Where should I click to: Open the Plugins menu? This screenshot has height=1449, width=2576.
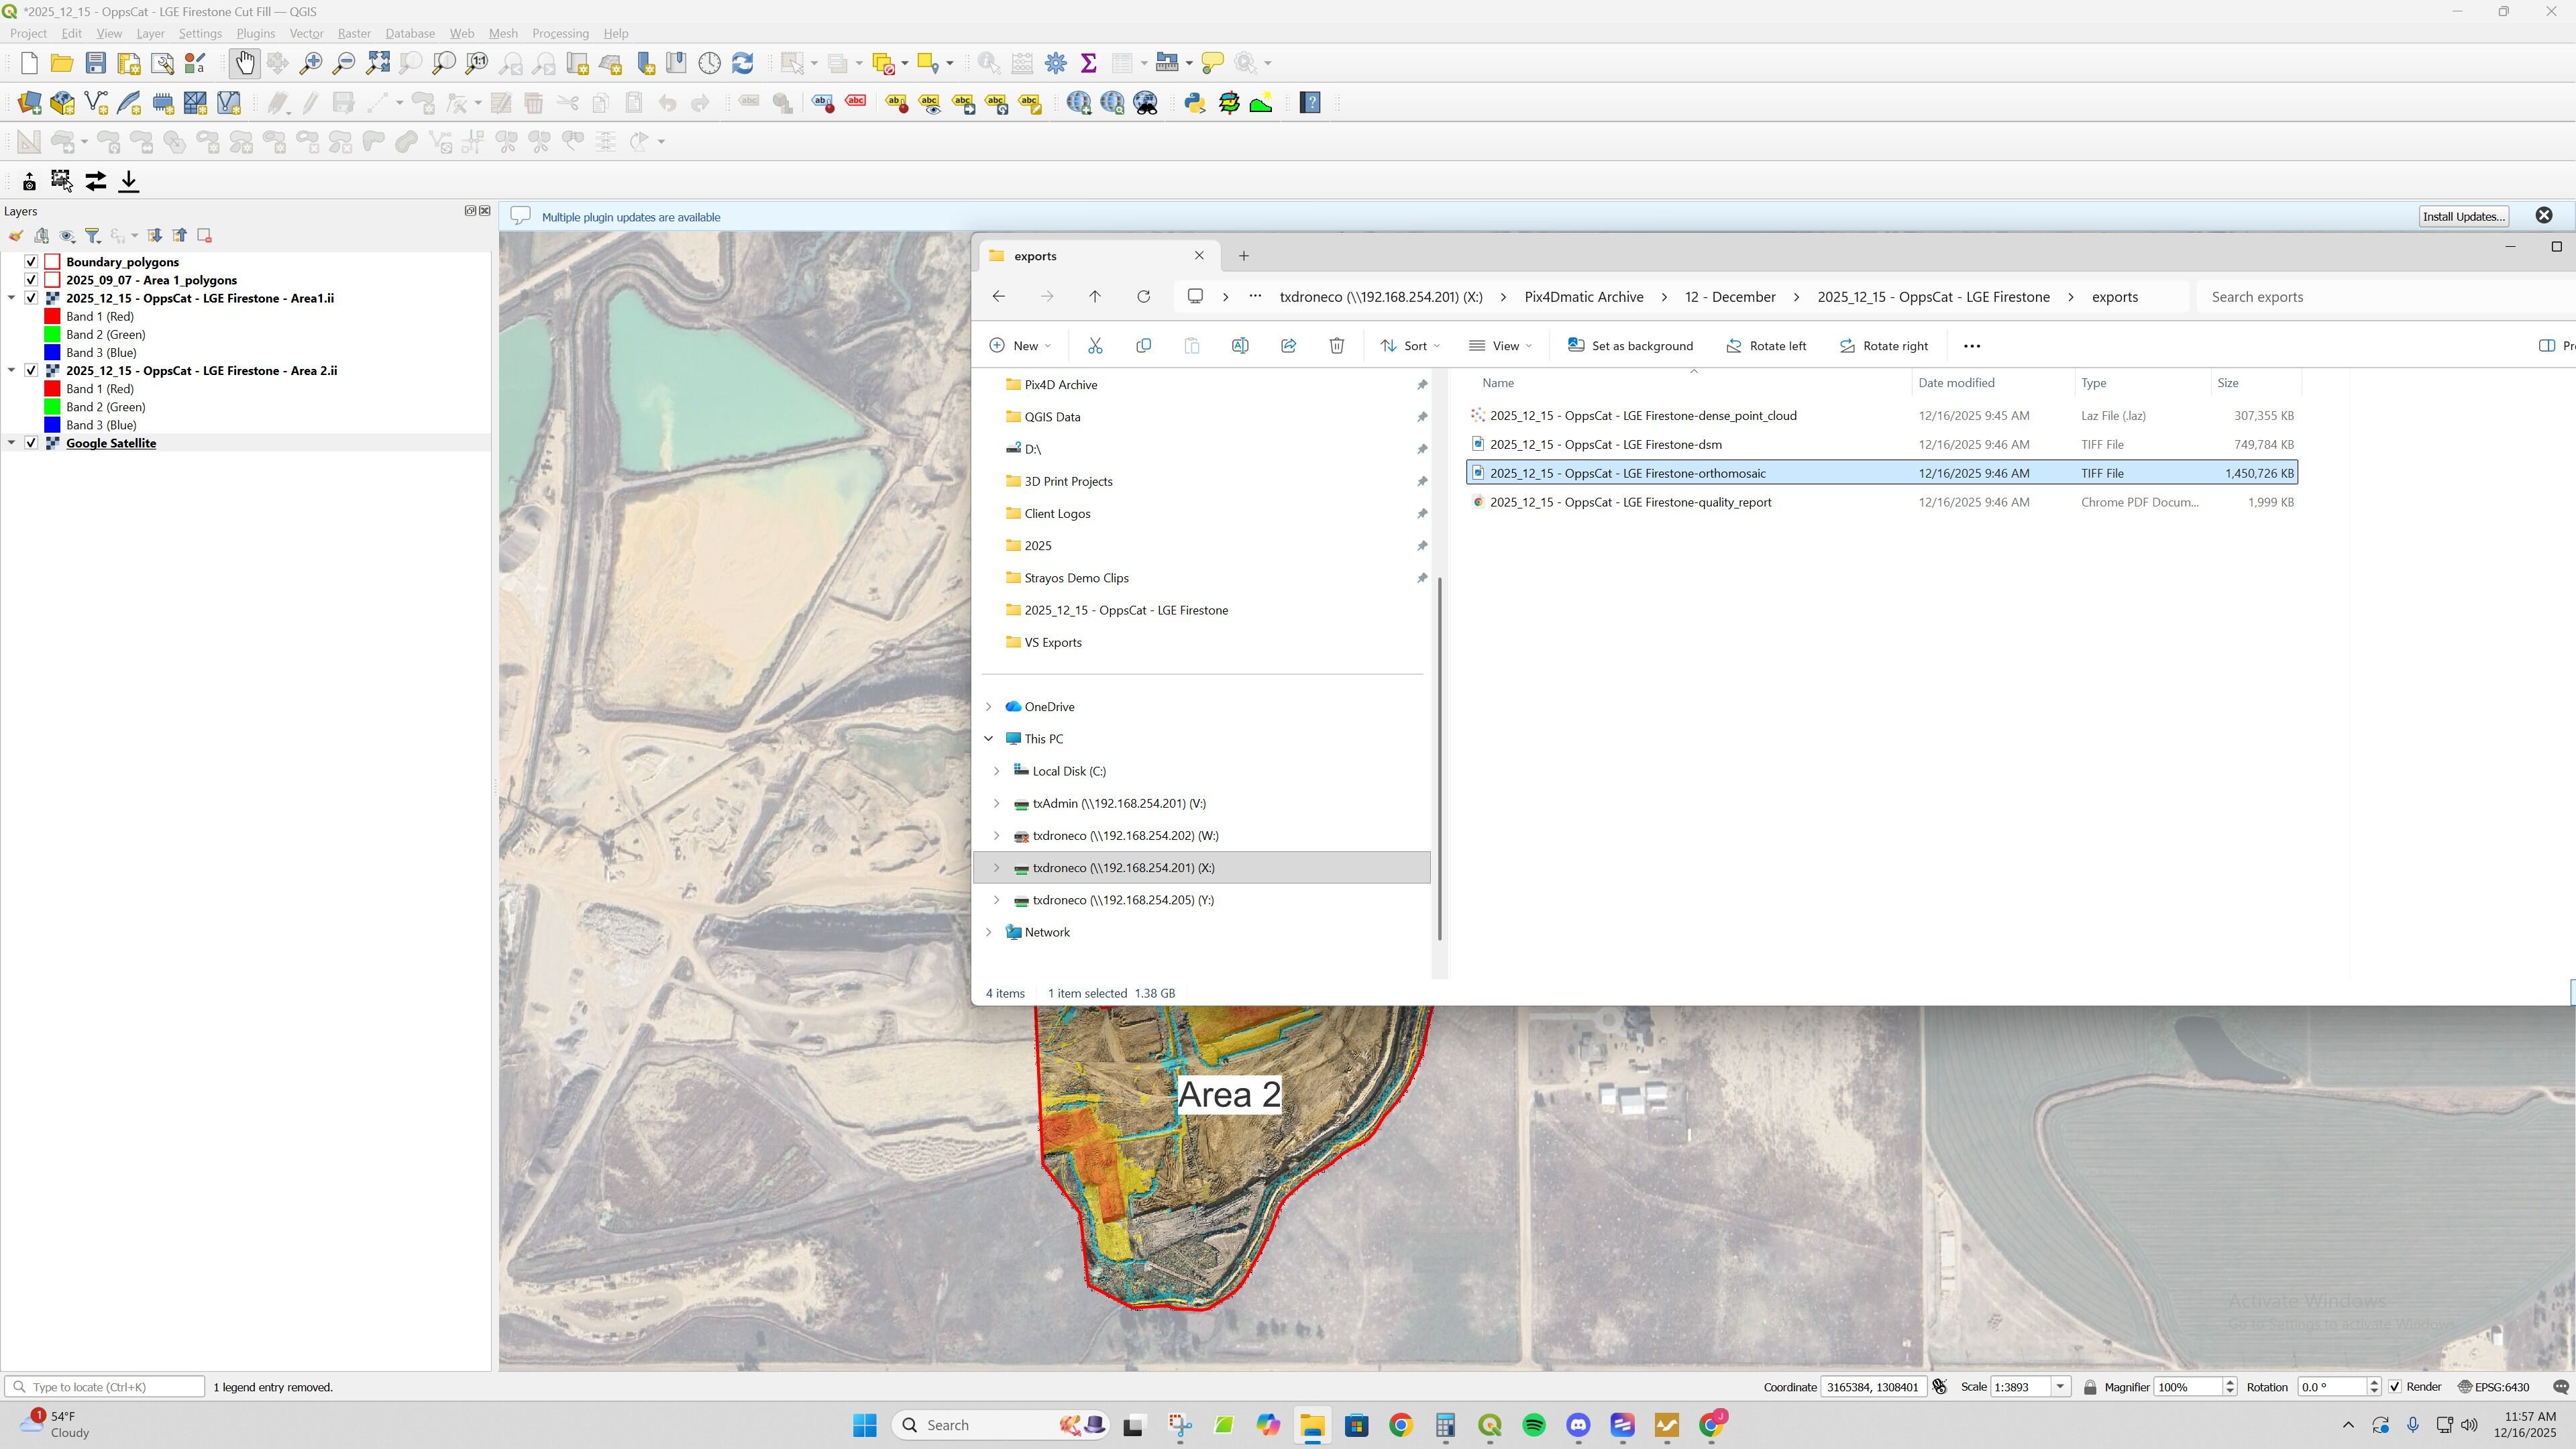256,33
